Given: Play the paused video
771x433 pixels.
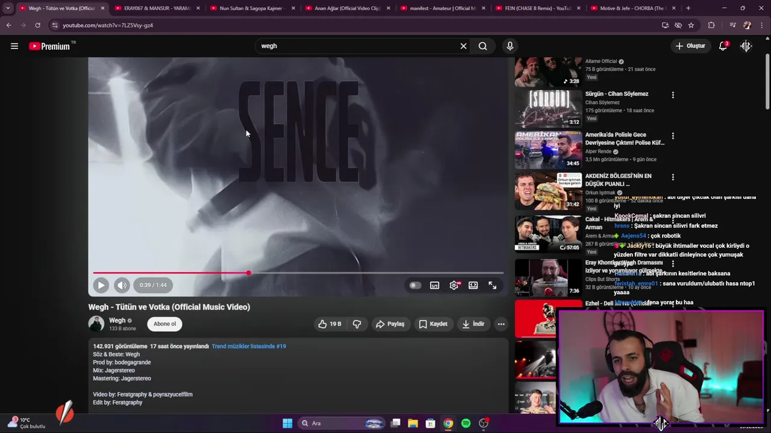Looking at the screenshot, I should tap(101, 285).
